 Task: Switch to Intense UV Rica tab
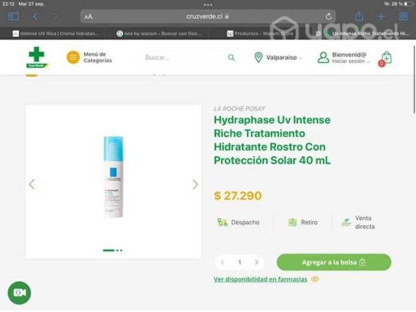coord(56,34)
